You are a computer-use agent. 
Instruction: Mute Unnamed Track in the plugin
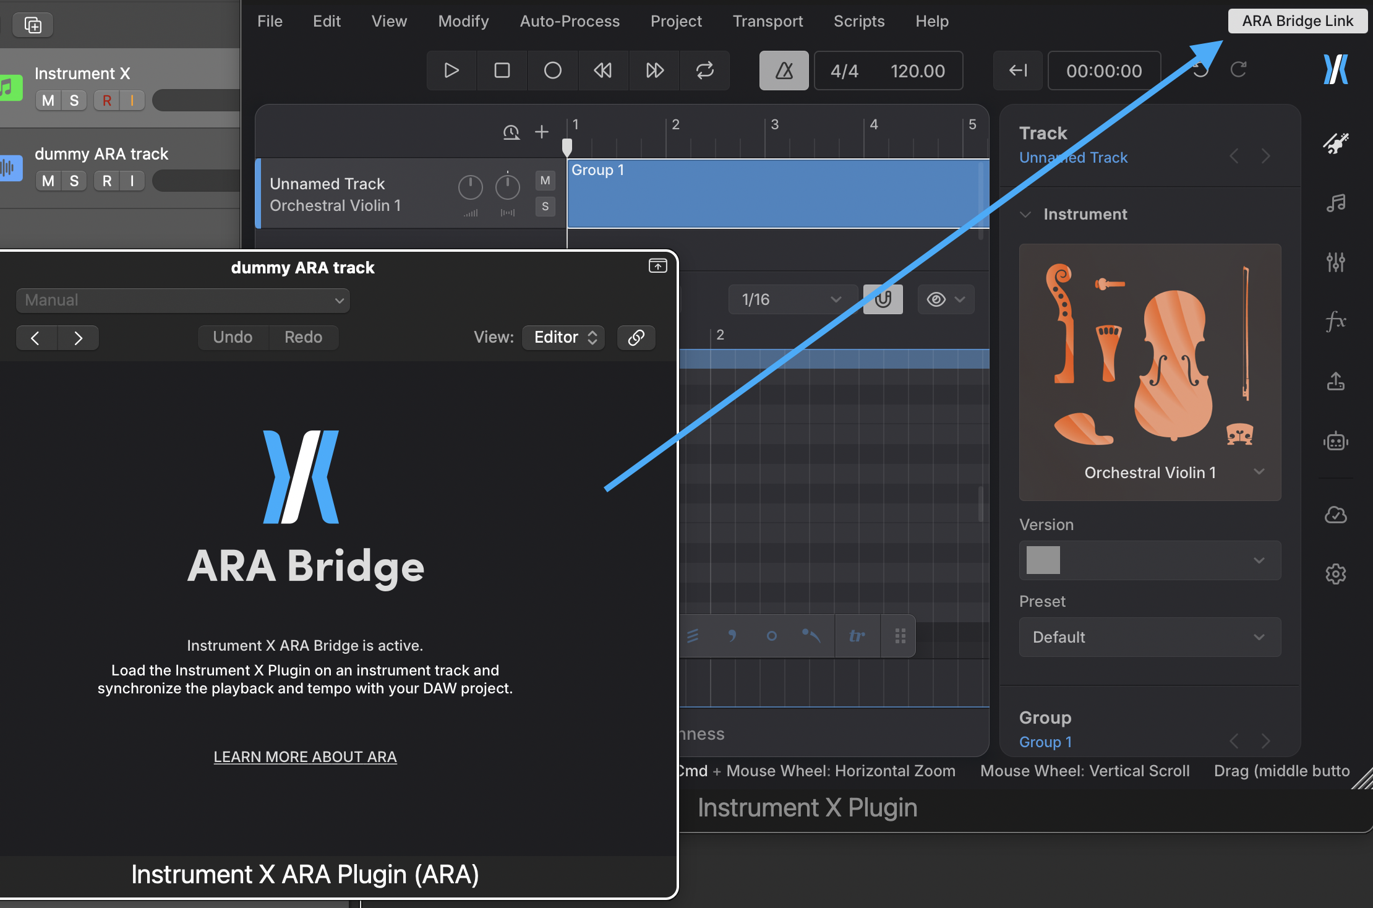click(545, 181)
